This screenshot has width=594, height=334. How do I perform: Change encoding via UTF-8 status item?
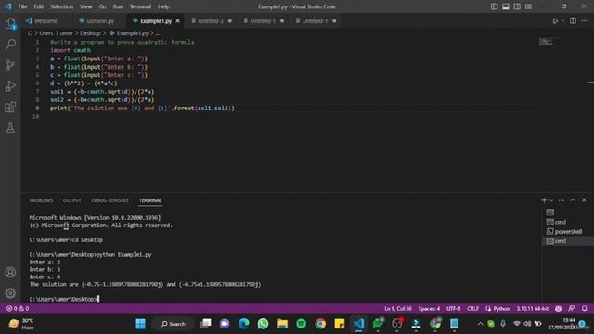point(454,309)
